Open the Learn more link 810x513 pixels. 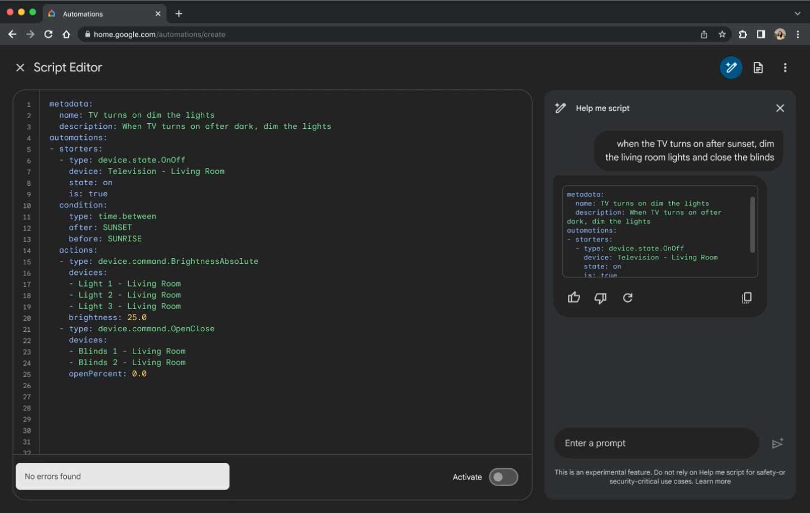[x=712, y=481]
